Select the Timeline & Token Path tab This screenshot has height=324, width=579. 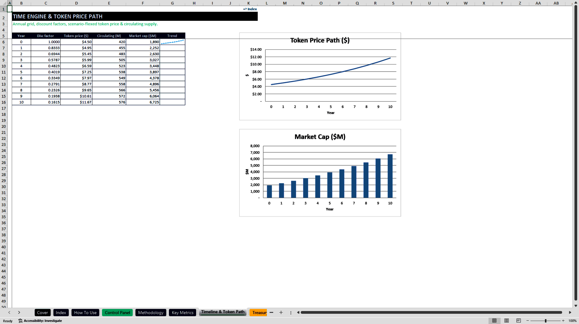pyautogui.click(x=223, y=312)
